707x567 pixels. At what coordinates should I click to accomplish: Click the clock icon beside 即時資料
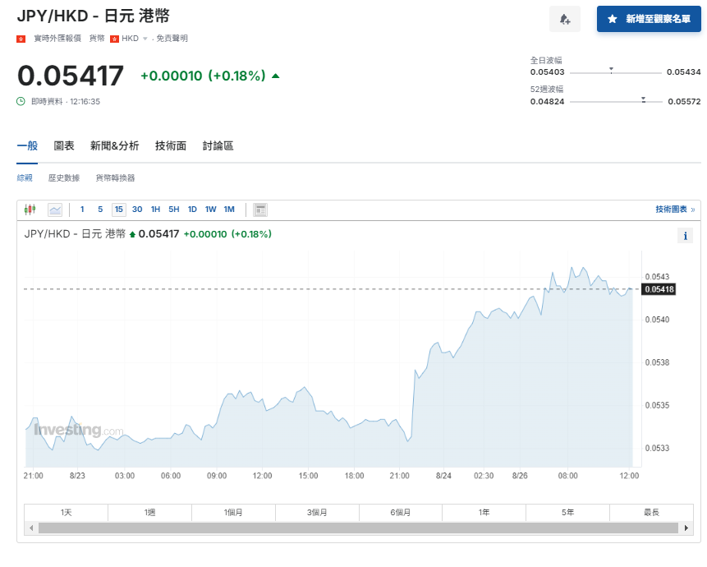(x=19, y=100)
